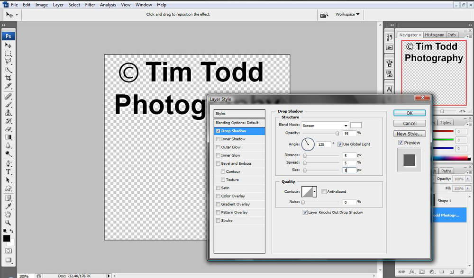Select the Eraser tool
This screenshot has width=474, height=278.
click(x=8, y=129)
